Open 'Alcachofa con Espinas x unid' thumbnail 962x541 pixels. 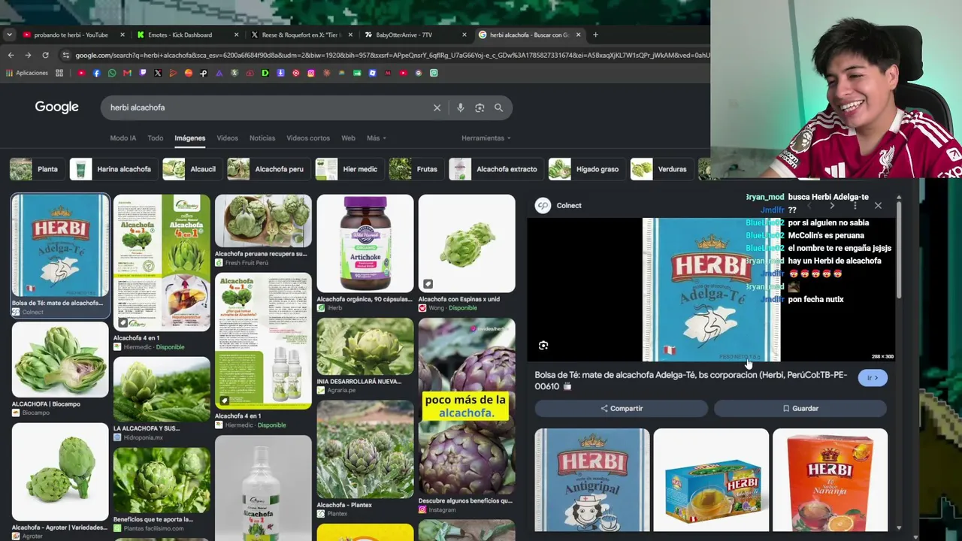point(467,243)
